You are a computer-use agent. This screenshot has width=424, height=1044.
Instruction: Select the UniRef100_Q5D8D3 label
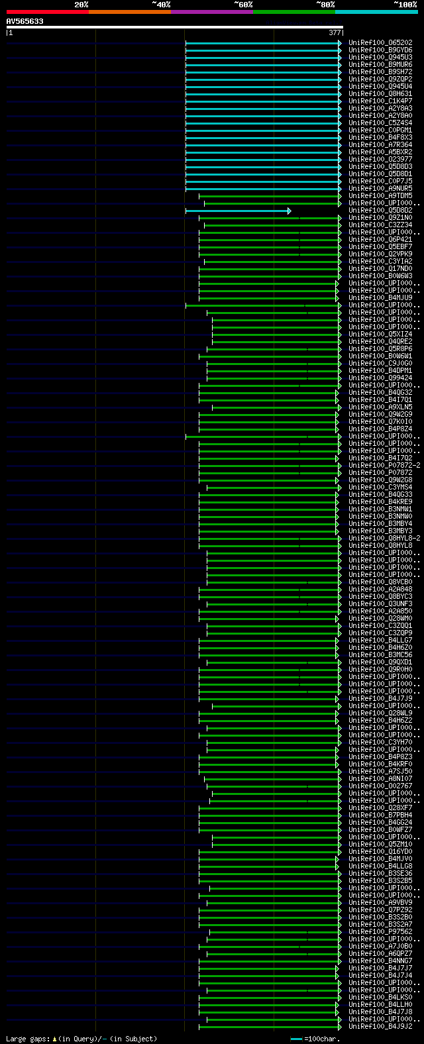(380, 167)
